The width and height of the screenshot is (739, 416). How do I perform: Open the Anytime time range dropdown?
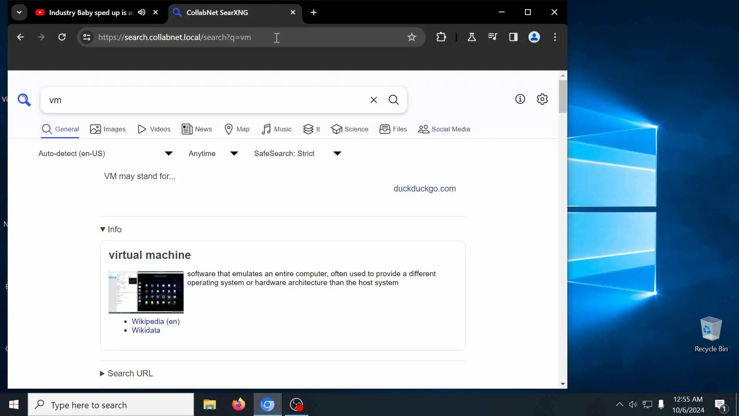click(x=213, y=153)
